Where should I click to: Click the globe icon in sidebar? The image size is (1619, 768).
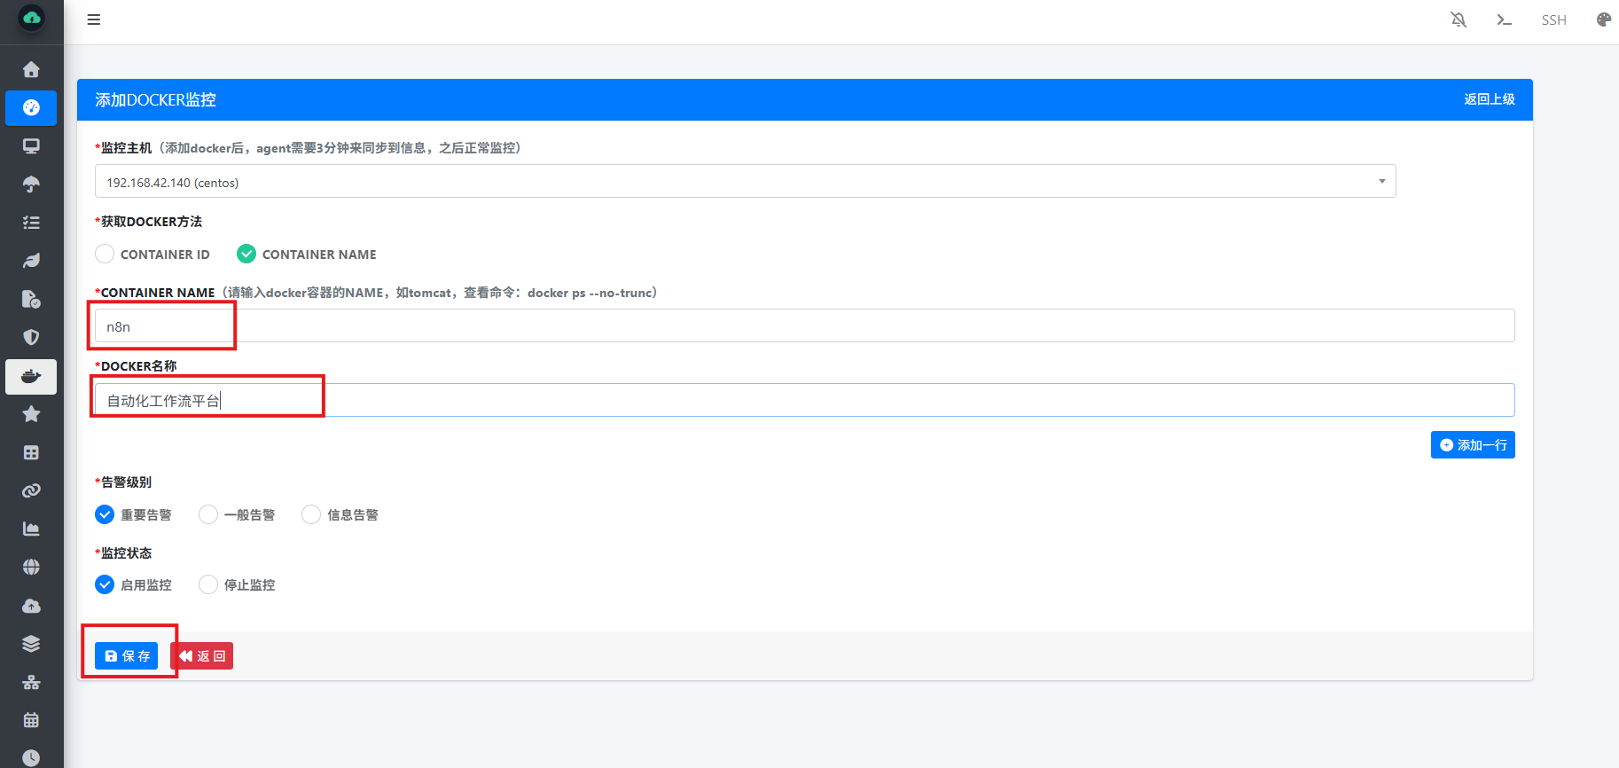[x=31, y=567]
